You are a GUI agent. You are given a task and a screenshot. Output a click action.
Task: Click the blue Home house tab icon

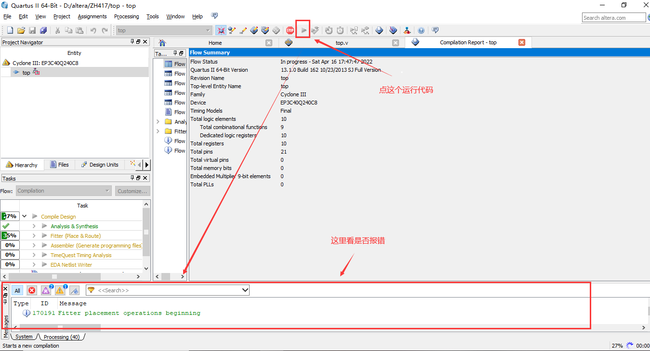pos(162,42)
